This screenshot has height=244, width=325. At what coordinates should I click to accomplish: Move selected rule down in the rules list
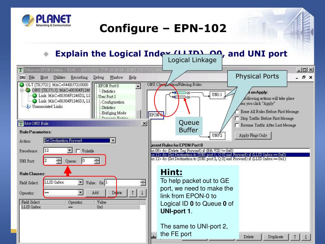[306, 237]
